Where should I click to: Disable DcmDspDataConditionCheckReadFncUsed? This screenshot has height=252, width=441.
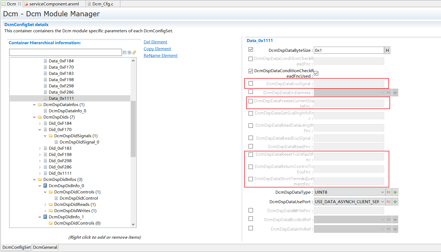pyautogui.click(x=316, y=73)
